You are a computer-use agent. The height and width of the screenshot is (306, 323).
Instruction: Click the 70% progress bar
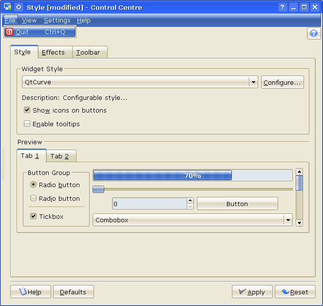coord(192,175)
